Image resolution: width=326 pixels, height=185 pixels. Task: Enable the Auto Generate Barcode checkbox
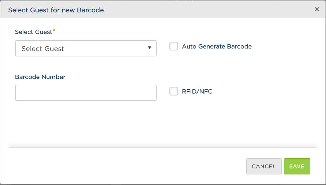click(174, 46)
